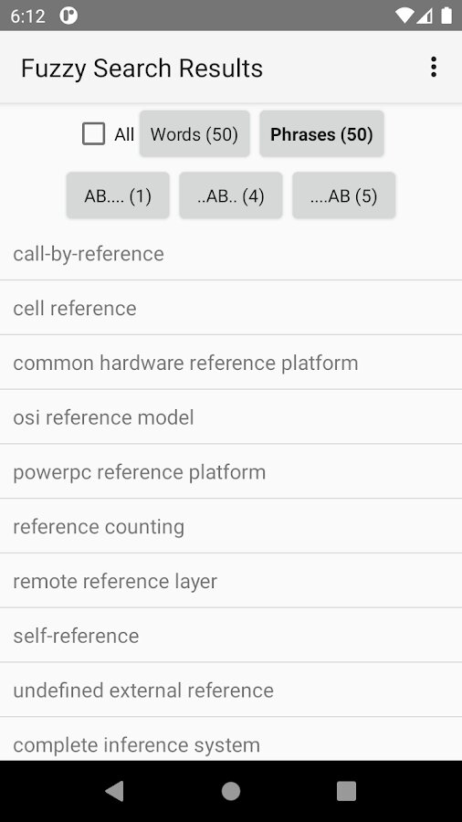Viewport: 462px width, 822px height.
Task: Tap the Android back navigation icon
Action: click(115, 791)
